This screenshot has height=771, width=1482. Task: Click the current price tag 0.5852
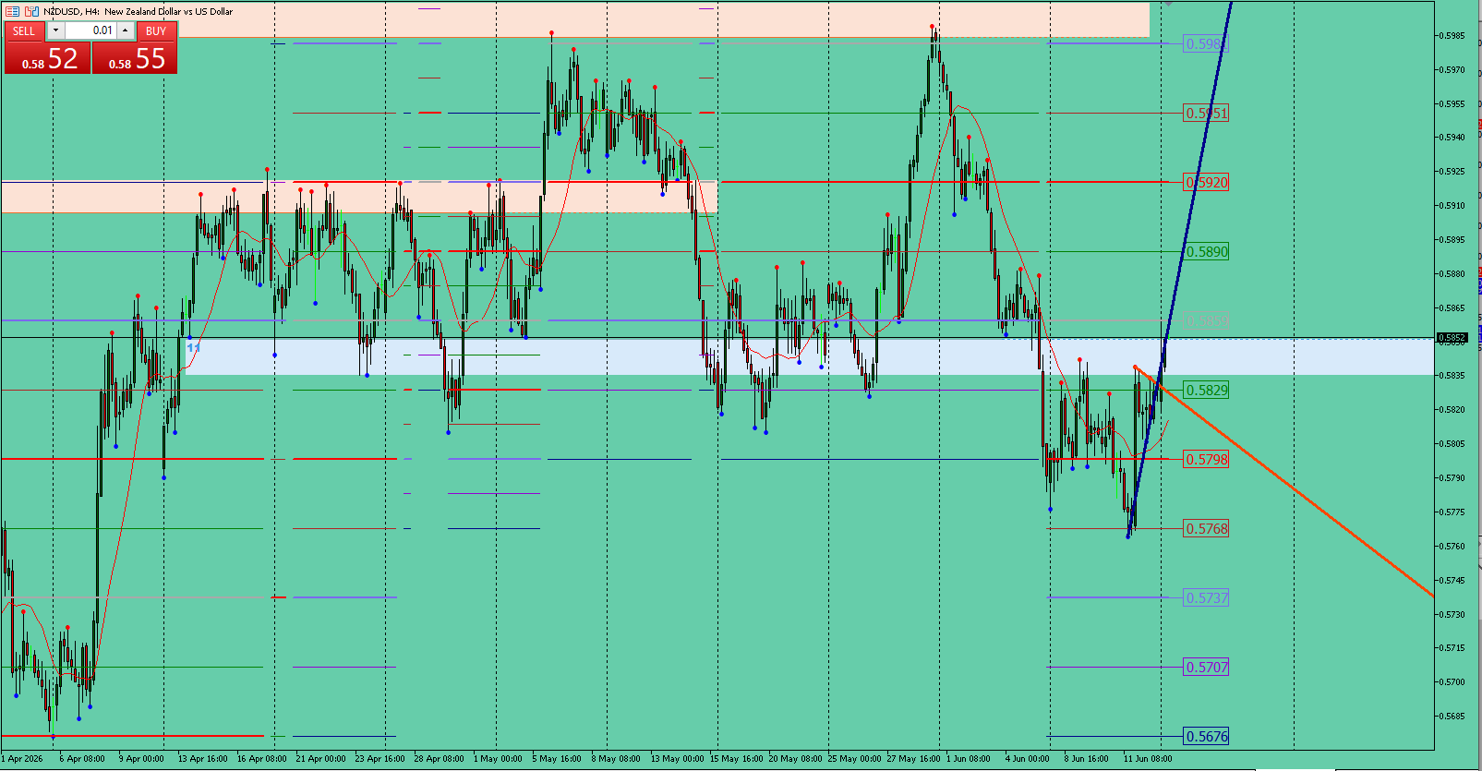(1452, 338)
